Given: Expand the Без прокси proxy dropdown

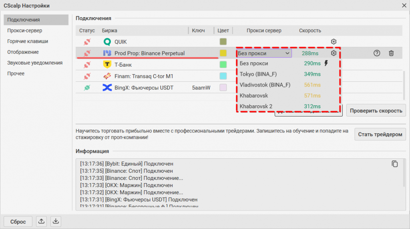Looking at the screenshot, I should [264, 53].
